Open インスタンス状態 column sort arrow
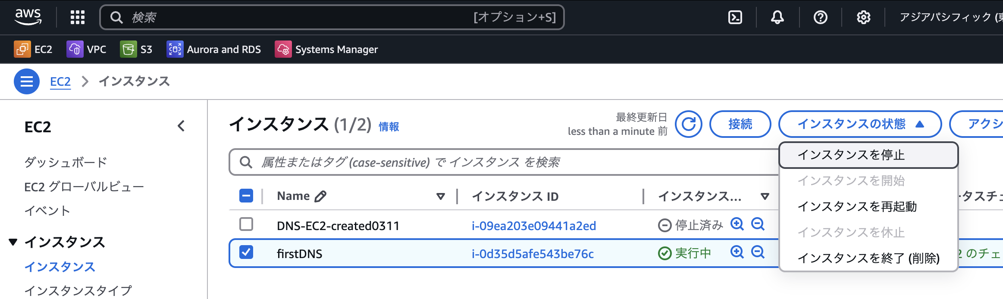This screenshot has height=299, width=1003. (x=765, y=196)
